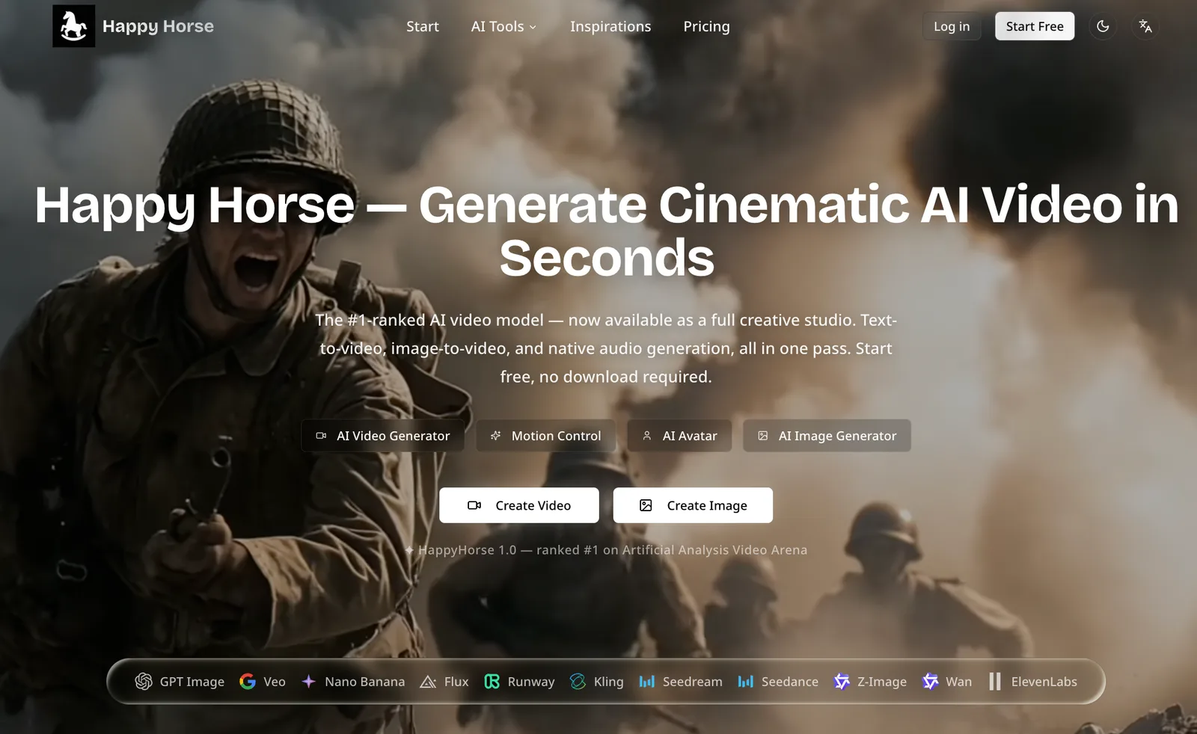
Task: Click the Create Image button
Action: pyautogui.click(x=693, y=505)
